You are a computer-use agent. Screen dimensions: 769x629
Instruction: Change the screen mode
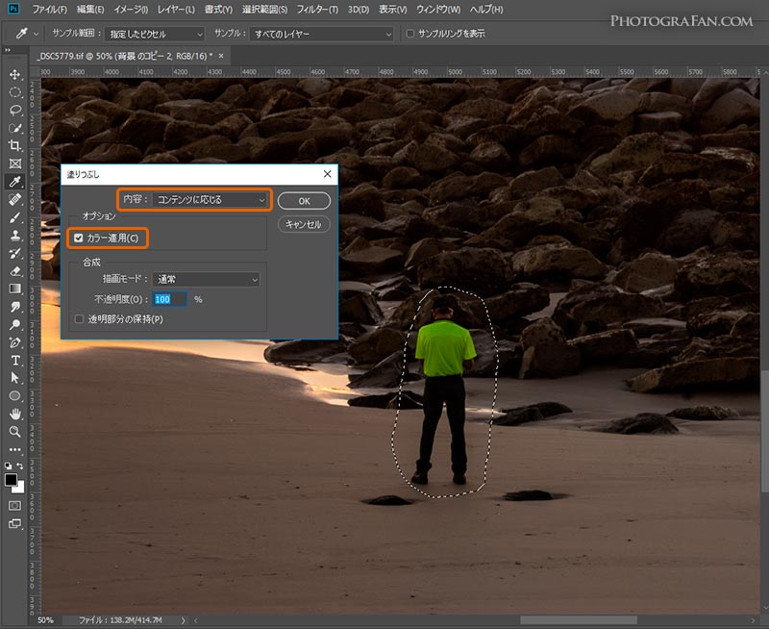[x=15, y=524]
